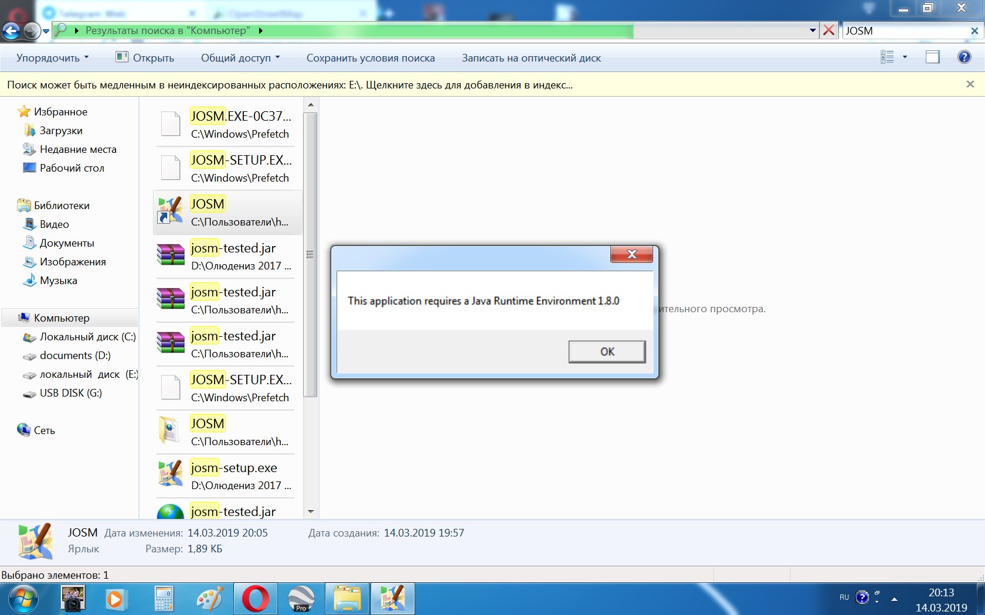Open Paint from the taskbar

point(210,599)
